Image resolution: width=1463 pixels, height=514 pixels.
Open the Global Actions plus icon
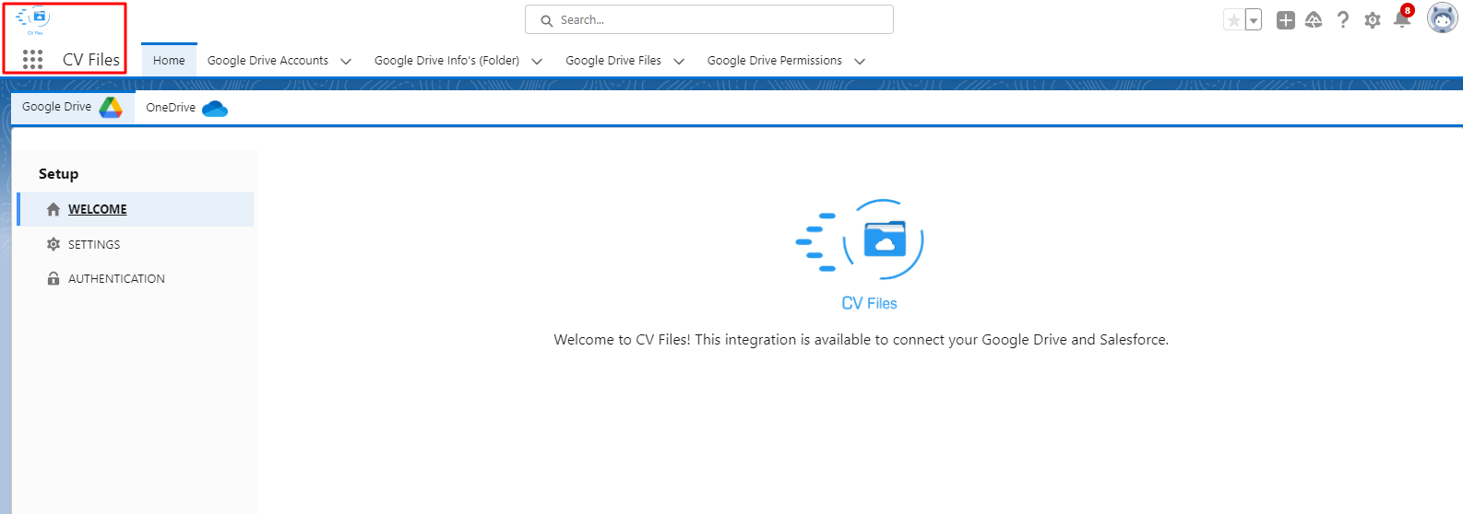1286,20
